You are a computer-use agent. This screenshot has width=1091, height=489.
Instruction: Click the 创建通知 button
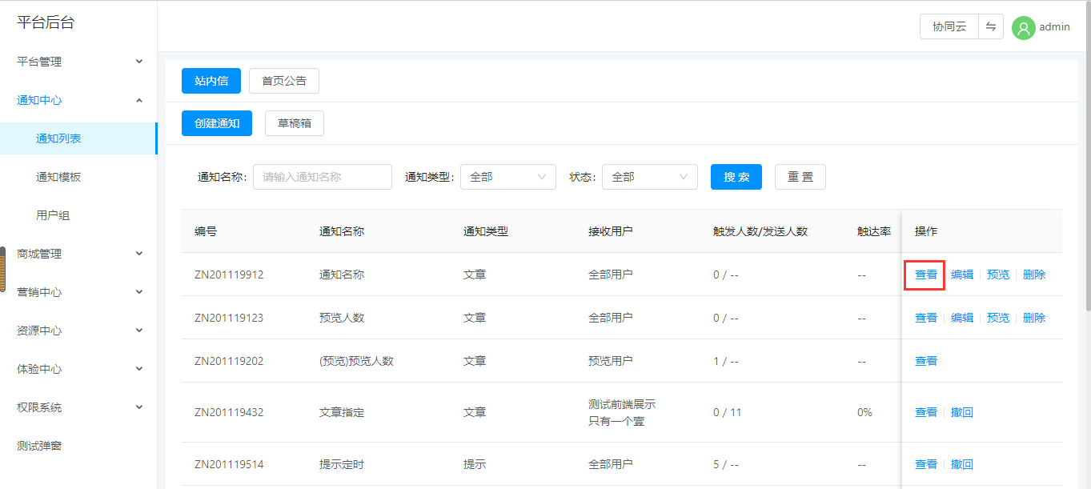click(217, 123)
